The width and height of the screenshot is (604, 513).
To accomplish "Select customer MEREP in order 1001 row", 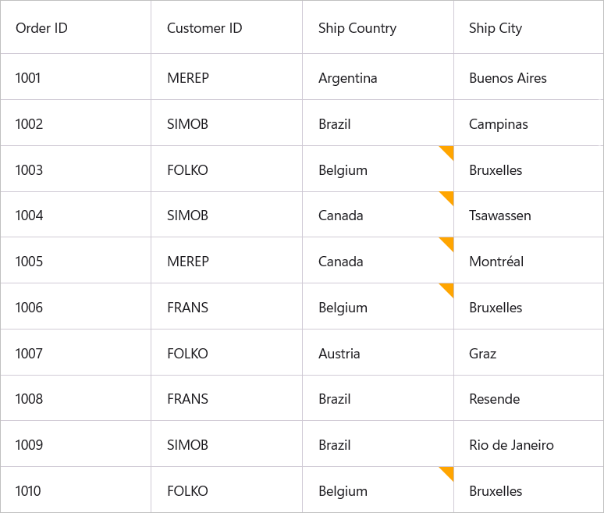I will 188,78.
